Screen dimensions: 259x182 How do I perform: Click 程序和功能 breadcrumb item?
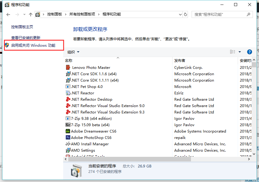(112, 14)
